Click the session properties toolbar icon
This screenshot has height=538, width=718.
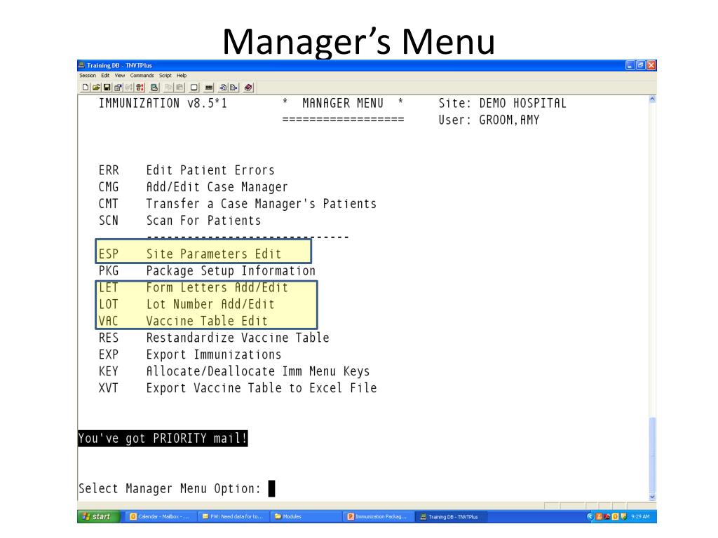[x=118, y=88]
